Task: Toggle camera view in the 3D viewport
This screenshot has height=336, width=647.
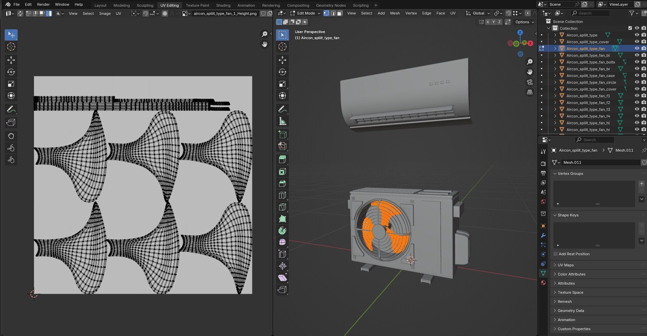Action: click(530, 82)
